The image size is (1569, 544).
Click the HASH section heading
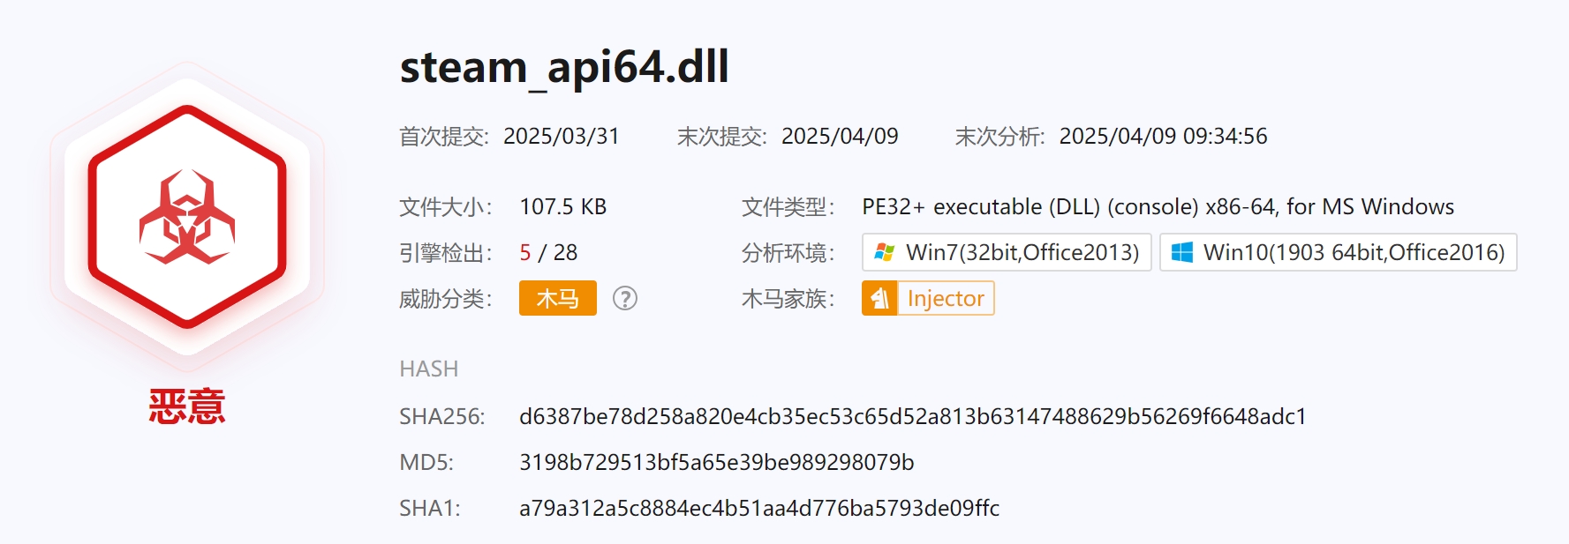[x=429, y=369]
